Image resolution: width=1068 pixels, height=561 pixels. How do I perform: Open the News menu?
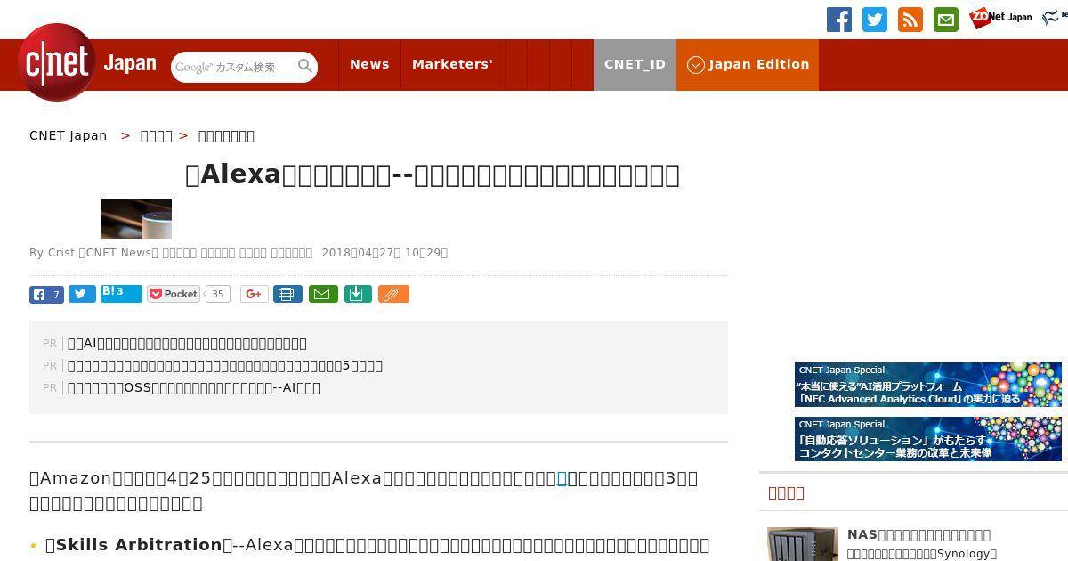pos(369,64)
